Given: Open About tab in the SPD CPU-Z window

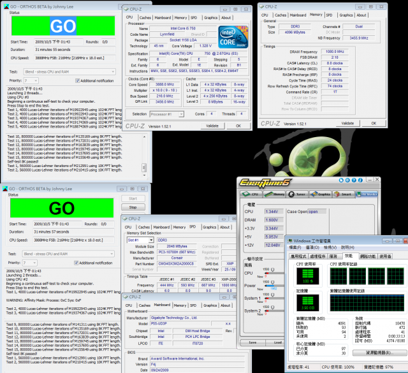Looking at the screenshot, I should pyautogui.click(x=225, y=227).
